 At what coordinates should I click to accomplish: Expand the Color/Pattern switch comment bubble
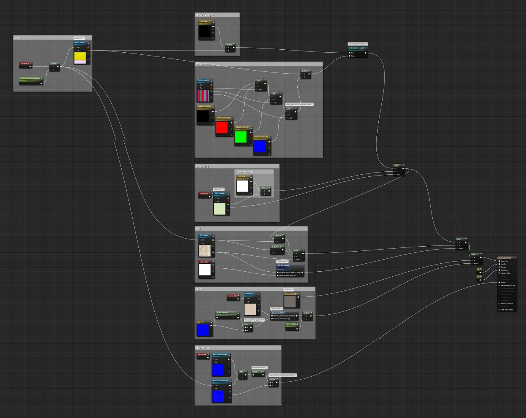[367, 44]
